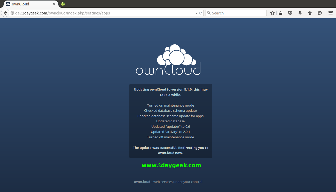Save page with the Pocket icon
Image resolution: width=336 pixels, height=192 pixels.
click(290, 13)
